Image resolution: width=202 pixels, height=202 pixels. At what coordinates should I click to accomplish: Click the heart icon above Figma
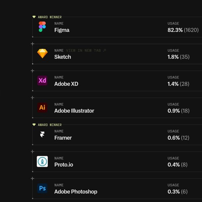click(34, 17)
